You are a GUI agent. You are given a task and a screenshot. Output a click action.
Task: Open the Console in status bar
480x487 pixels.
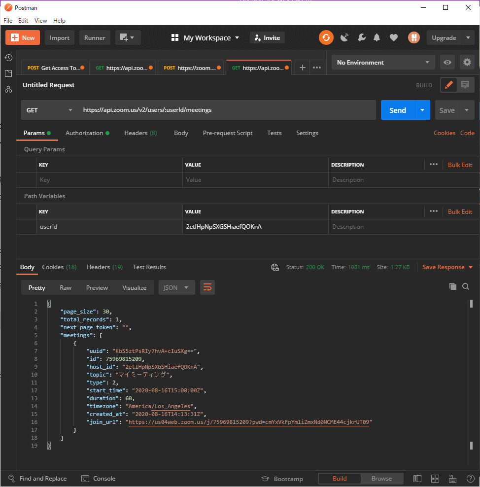(x=99, y=479)
